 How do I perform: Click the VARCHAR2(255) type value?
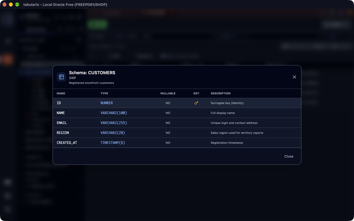click(x=114, y=123)
